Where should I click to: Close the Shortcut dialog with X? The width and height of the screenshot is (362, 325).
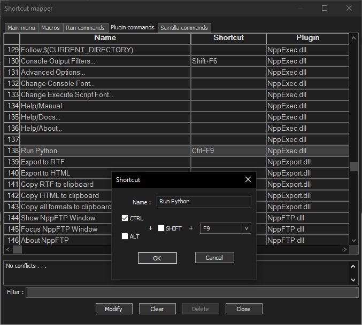pyautogui.click(x=248, y=180)
